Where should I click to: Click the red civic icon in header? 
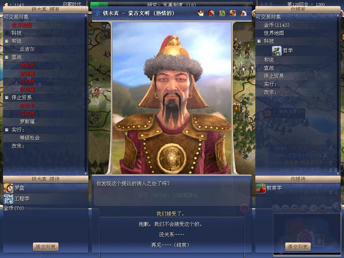[x=211, y=13]
